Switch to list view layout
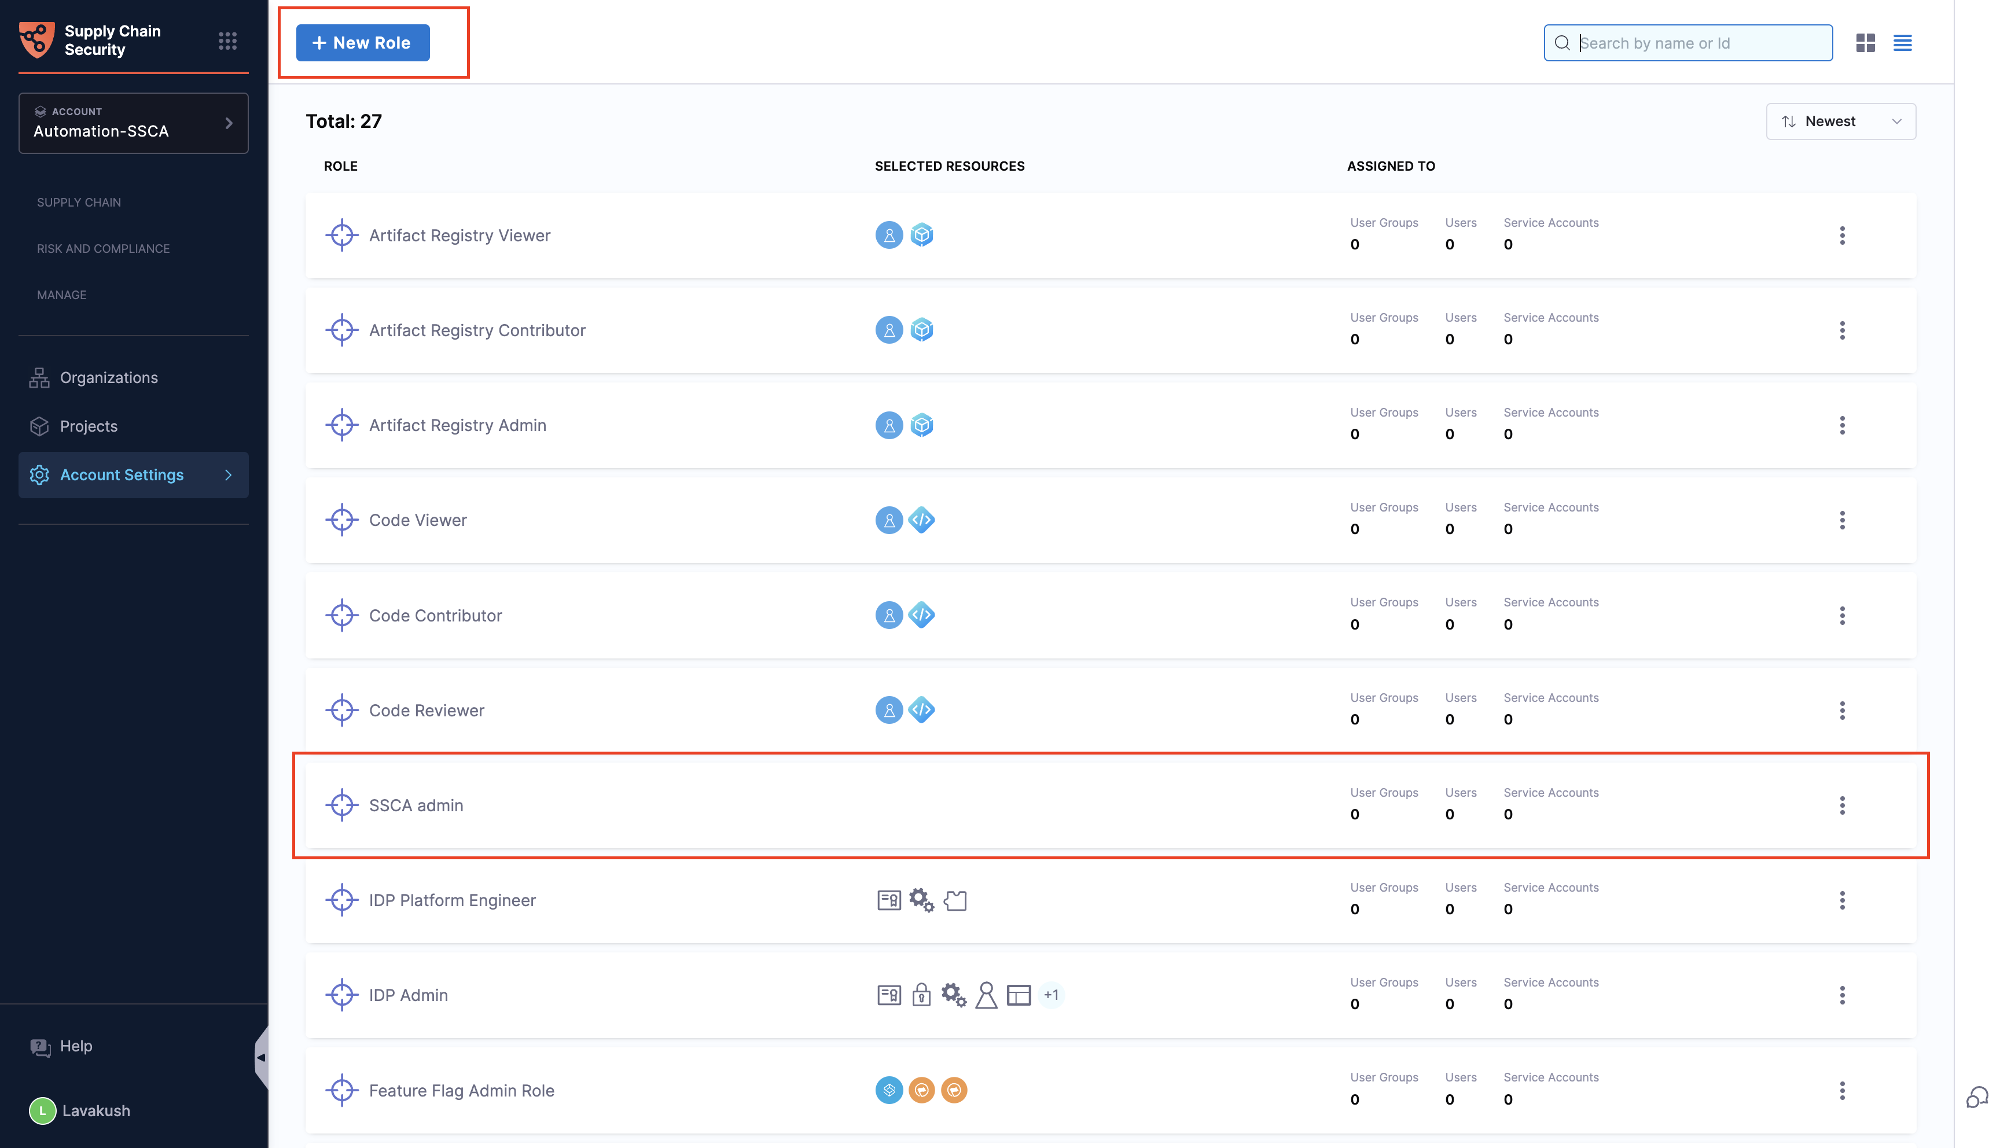 tap(1902, 43)
